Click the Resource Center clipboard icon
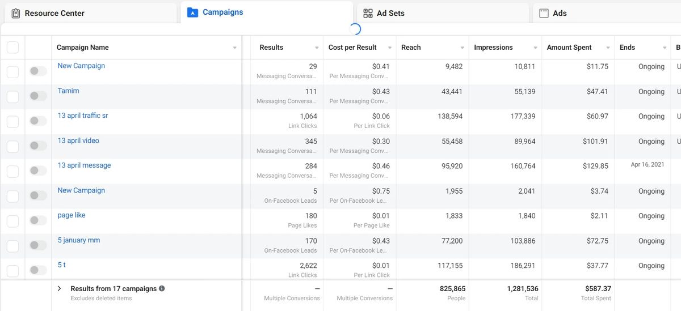Image resolution: width=681 pixels, height=311 pixels. [x=16, y=13]
